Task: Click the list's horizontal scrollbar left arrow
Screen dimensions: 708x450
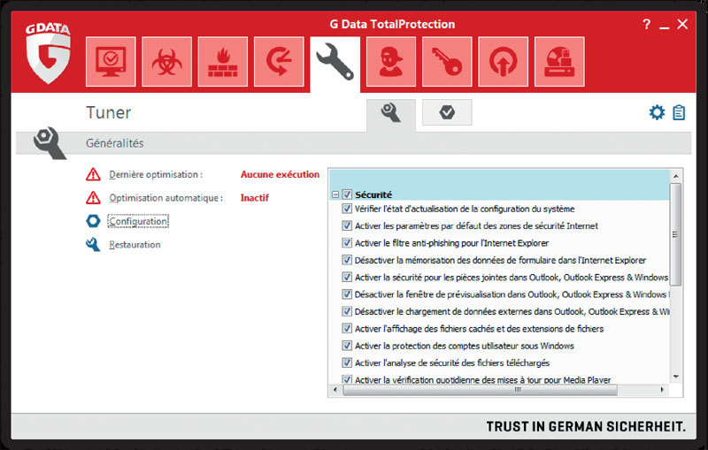Action: coord(335,390)
